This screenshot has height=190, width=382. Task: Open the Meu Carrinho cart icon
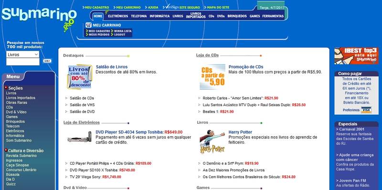pyautogui.click(x=88, y=25)
